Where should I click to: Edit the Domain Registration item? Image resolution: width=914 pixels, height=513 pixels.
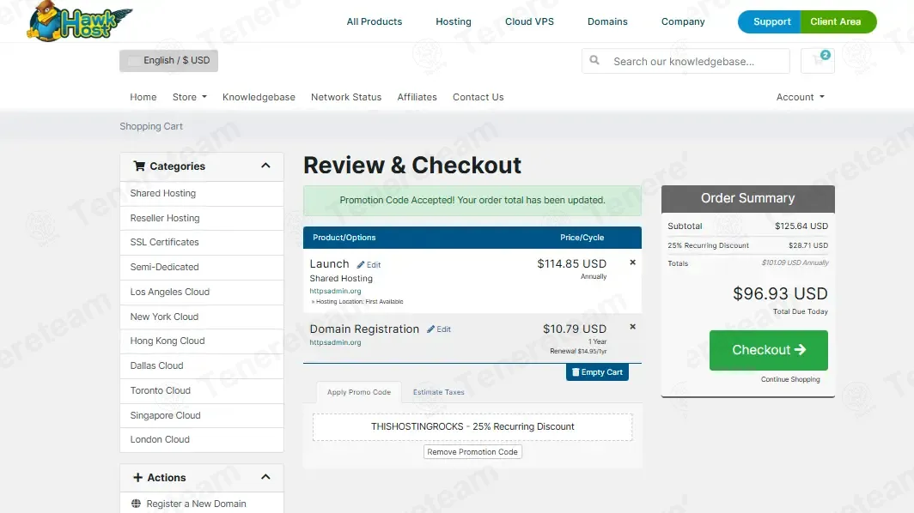pyautogui.click(x=439, y=329)
